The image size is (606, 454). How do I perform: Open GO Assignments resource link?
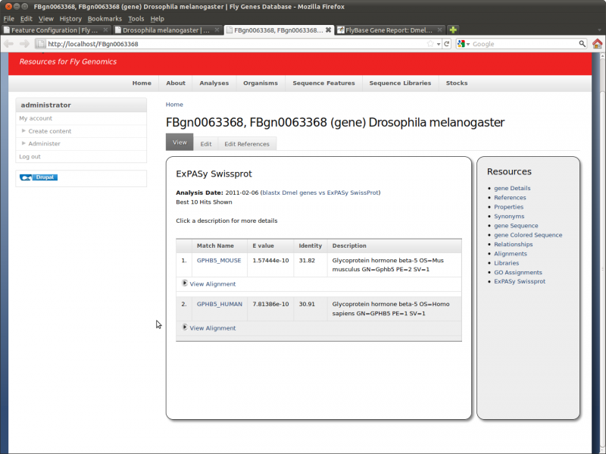(518, 272)
